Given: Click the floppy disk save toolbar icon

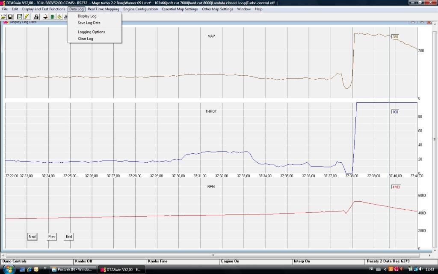Looking at the screenshot, I should coord(10,17).
